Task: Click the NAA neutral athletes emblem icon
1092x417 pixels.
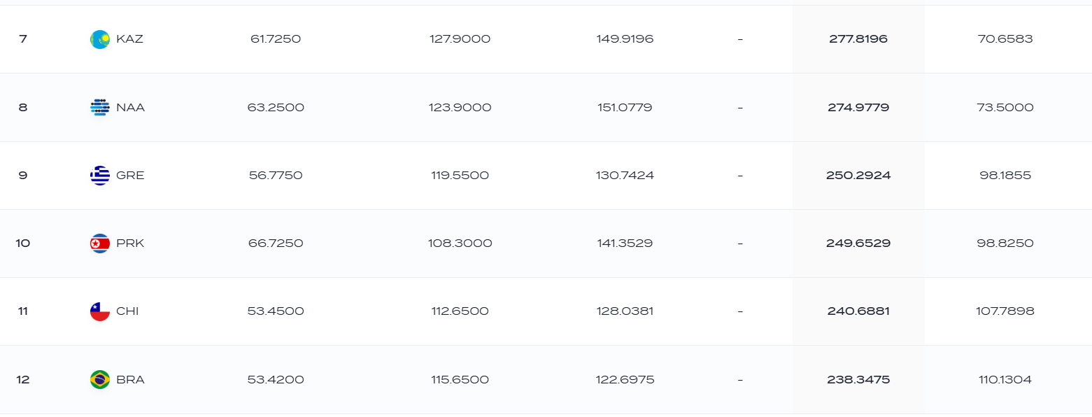Action: click(100, 108)
